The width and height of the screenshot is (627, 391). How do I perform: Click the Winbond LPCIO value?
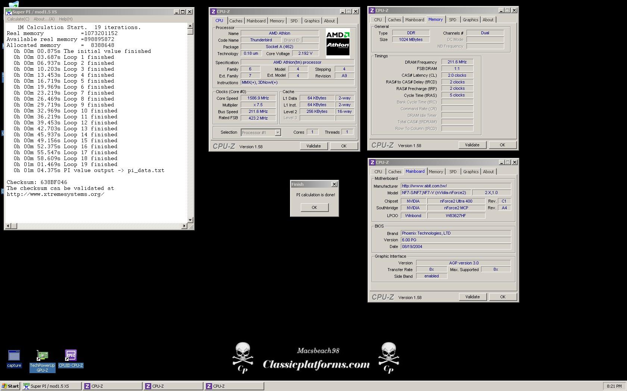(413, 216)
